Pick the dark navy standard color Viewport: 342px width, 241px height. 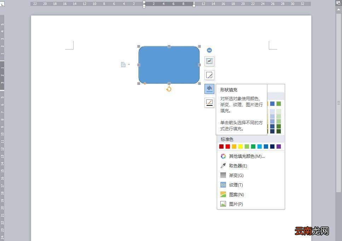point(272,147)
